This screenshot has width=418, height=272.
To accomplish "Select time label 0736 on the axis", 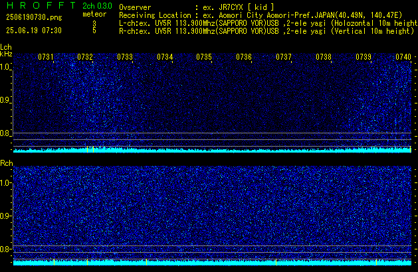I will point(244,57).
